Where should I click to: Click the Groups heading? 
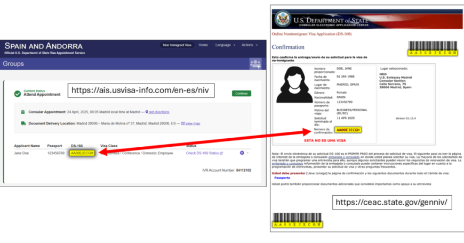[x=13, y=64]
